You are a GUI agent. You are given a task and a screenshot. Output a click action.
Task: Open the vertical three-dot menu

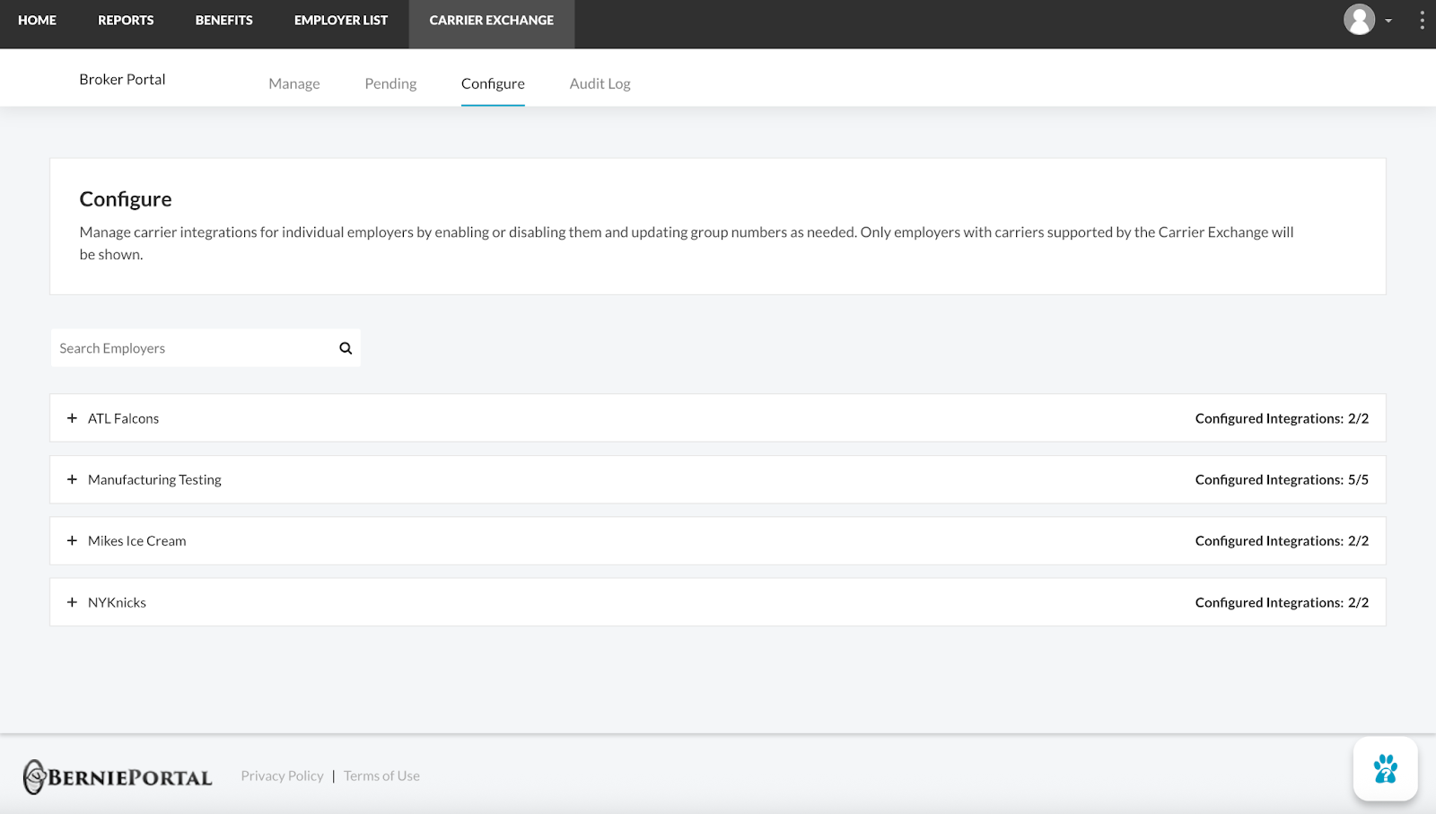pyautogui.click(x=1422, y=20)
